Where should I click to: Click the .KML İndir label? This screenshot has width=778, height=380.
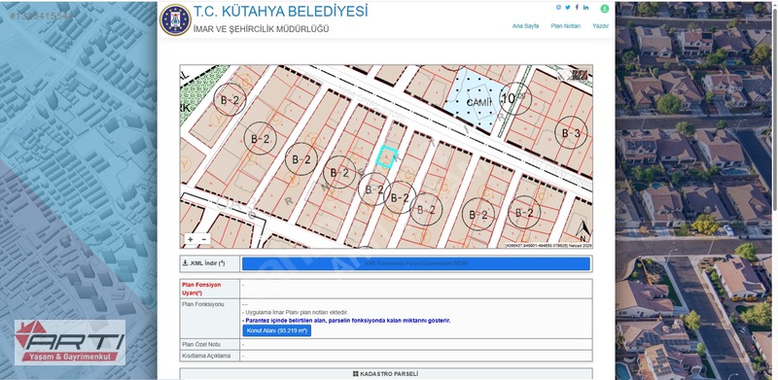pos(204,263)
